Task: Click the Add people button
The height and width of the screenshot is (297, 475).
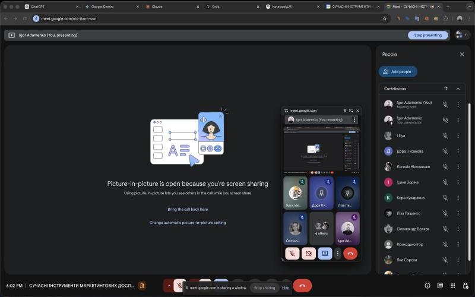Action: pyautogui.click(x=398, y=71)
